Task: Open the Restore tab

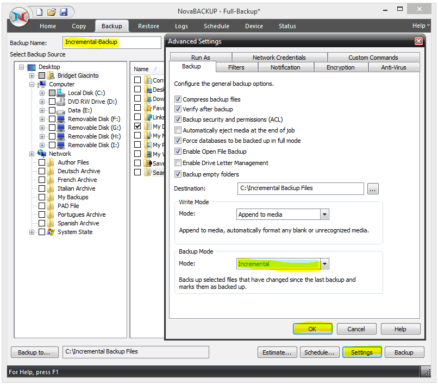Action: click(x=148, y=26)
